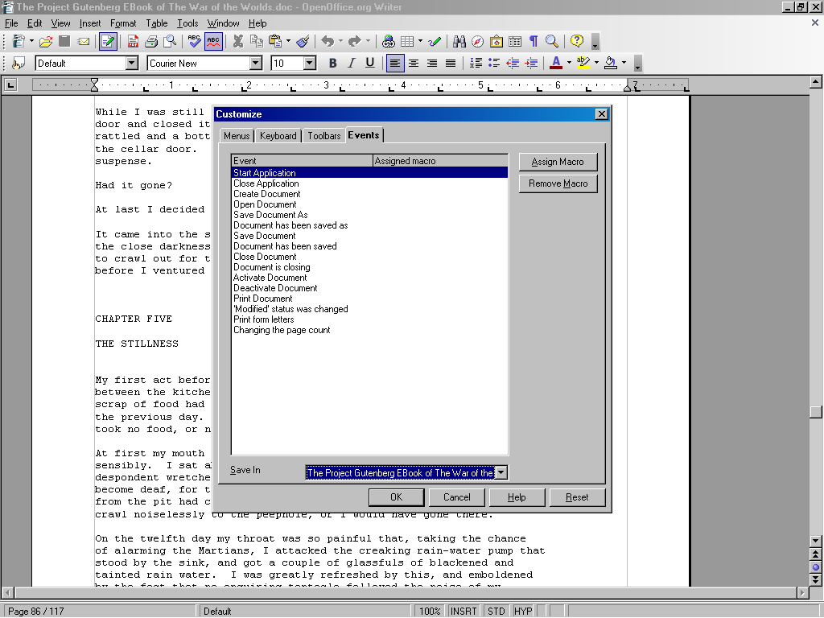
Task: Click the Zoom magnifier icon
Action: pos(552,41)
